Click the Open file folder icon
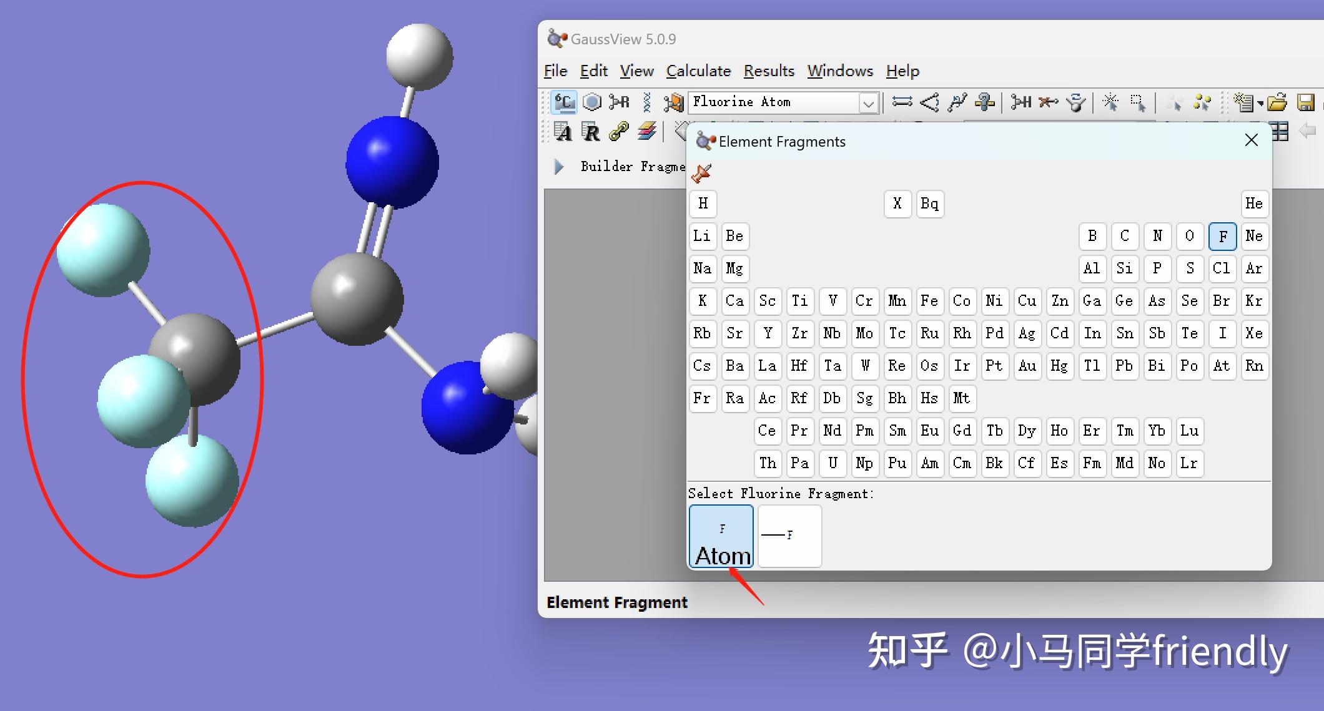This screenshot has height=711, width=1324. tap(1278, 102)
